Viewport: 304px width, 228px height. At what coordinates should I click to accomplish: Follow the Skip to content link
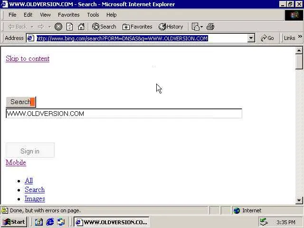(x=28, y=58)
